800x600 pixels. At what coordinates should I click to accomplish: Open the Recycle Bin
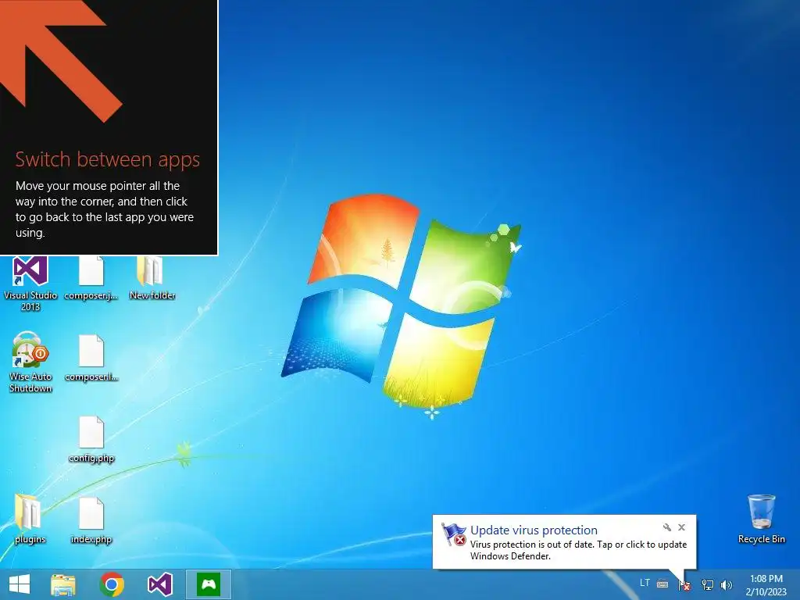[x=761, y=520]
